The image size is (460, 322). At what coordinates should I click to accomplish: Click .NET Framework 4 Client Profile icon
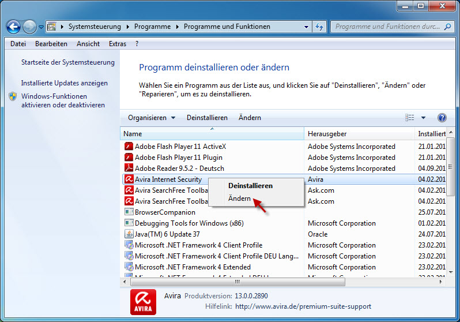[129, 245]
